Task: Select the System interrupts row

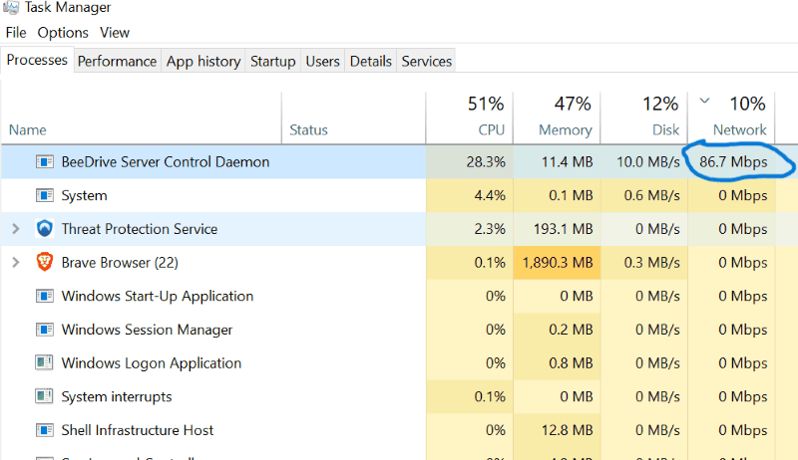Action: [399, 396]
